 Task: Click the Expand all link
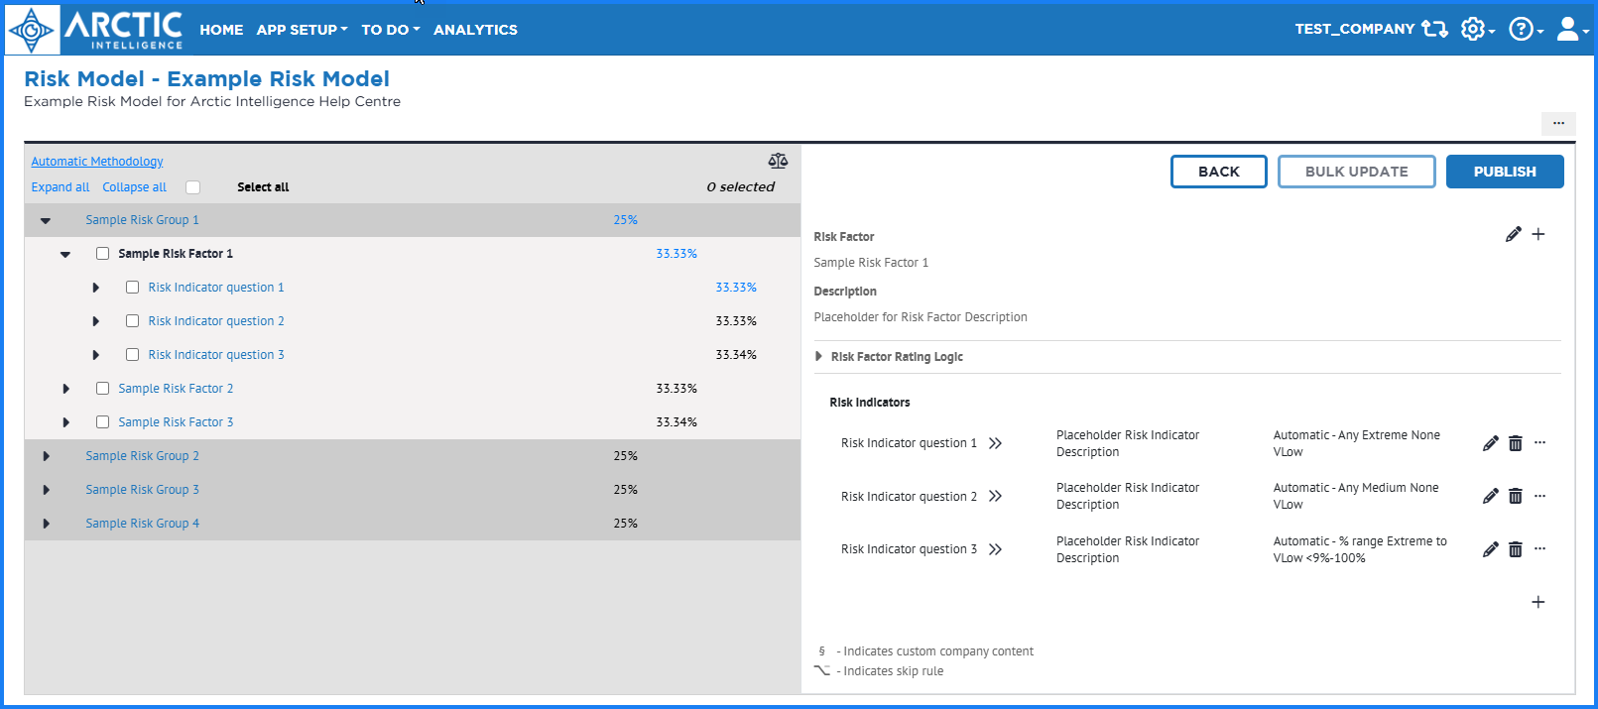61,187
